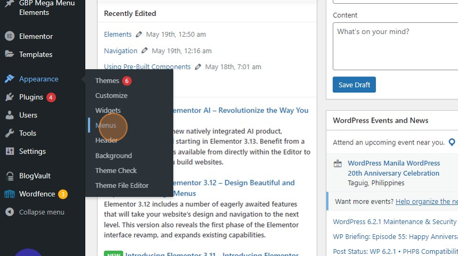
Task: Click the Tools wrench icon
Action: (x=10, y=133)
